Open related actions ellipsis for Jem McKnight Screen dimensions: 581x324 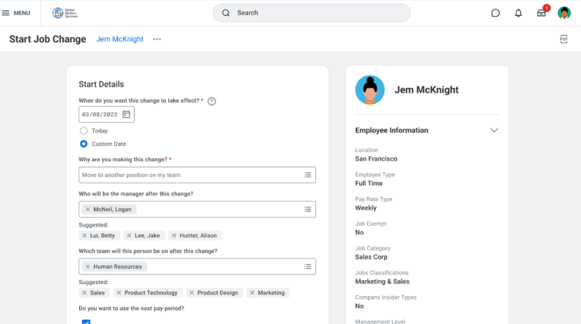point(156,39)
